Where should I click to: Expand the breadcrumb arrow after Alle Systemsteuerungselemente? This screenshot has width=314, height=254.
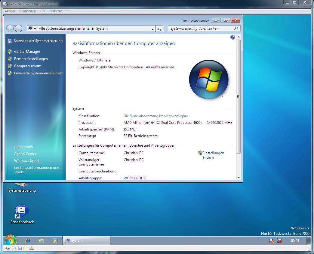(x=93, y=28)
